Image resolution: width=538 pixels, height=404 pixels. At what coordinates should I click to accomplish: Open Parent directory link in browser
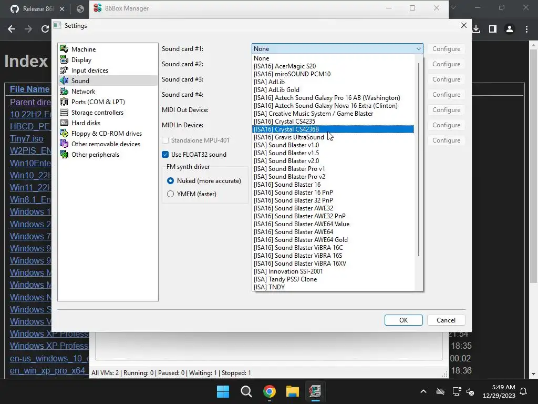coord(30,102)
